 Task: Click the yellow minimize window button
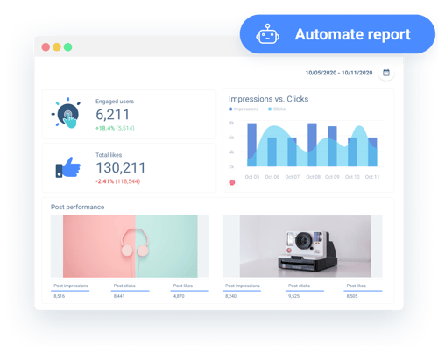(x=57, y=47)
